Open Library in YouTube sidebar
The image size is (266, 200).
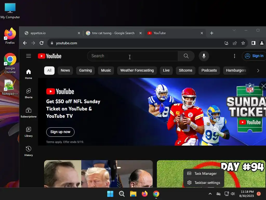click(x=29, y=132)
